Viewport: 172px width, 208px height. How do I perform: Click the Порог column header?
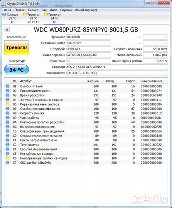[x=130, y=81]
